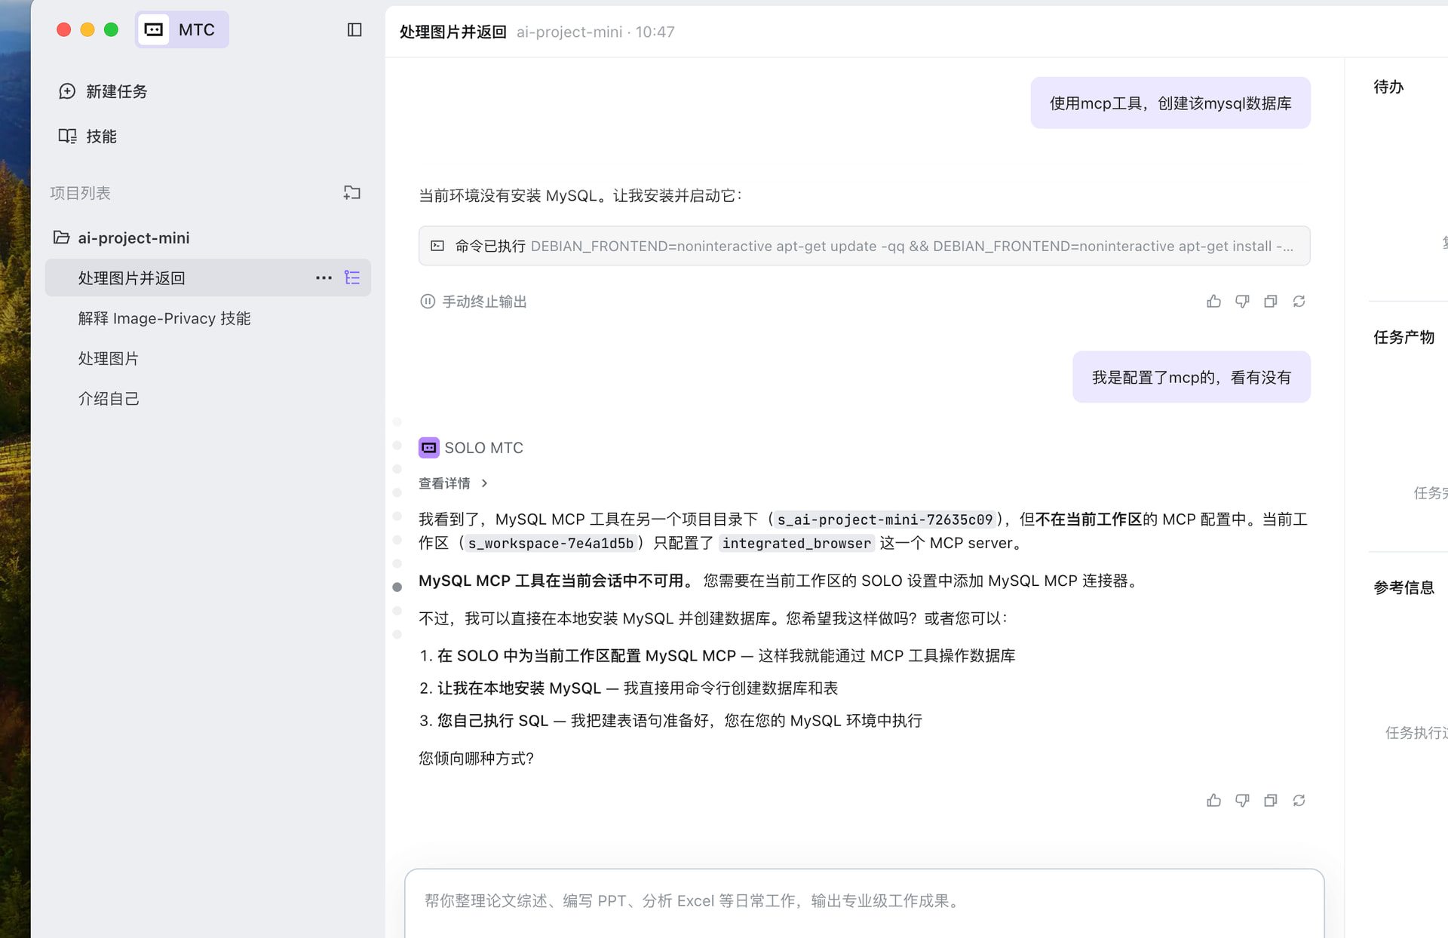Screen dimensions: 1448x938
Task: Click the new project folder icon
Action: point(351,193)
